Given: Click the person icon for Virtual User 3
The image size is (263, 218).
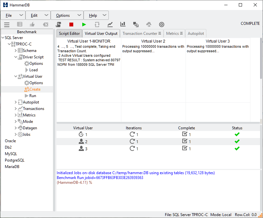Looking at the screenshot, I should pos(81,148).
